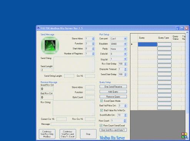Click the One Send Receive button

[x=113, y=87]
